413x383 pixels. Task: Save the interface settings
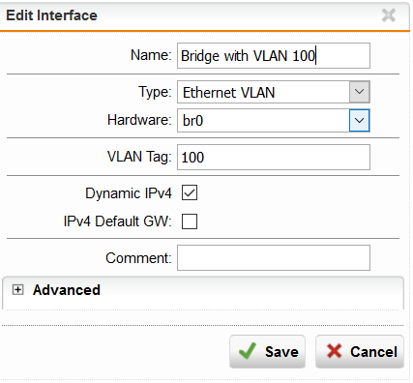tap(267, 351)
